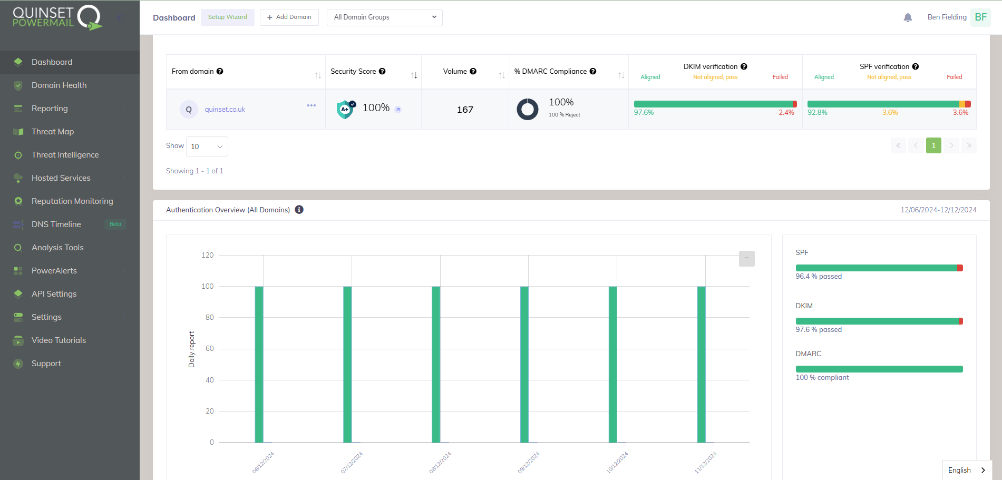Click the Security Score help question icon
The height and width of the screenshot is (480, 1002).
(x=382, y=71)
